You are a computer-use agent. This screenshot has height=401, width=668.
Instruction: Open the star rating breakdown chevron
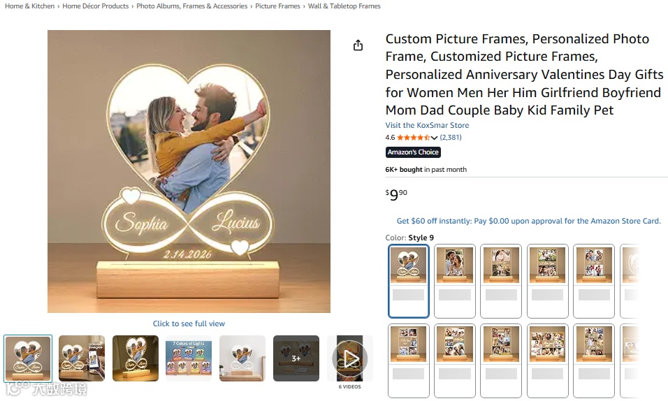[x=434, y=138]
